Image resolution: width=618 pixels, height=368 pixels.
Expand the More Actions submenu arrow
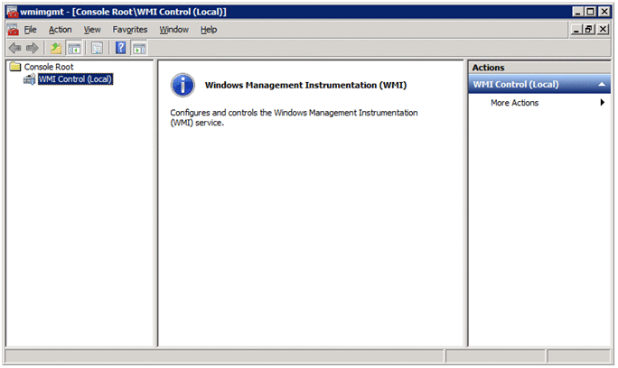[x=602, y=102]
